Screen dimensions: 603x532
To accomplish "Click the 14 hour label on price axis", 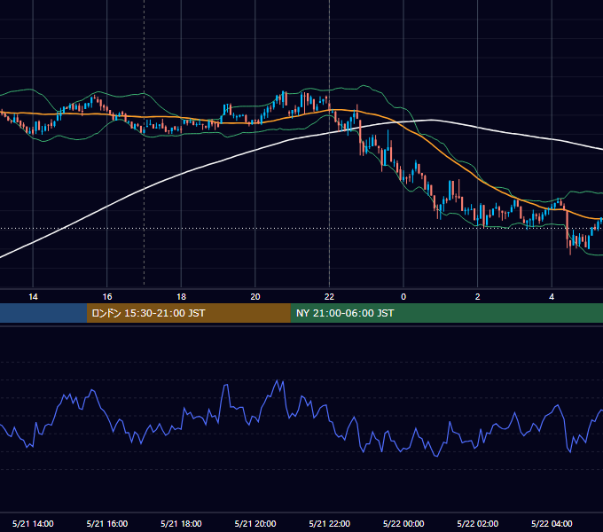I will [33, 297].
